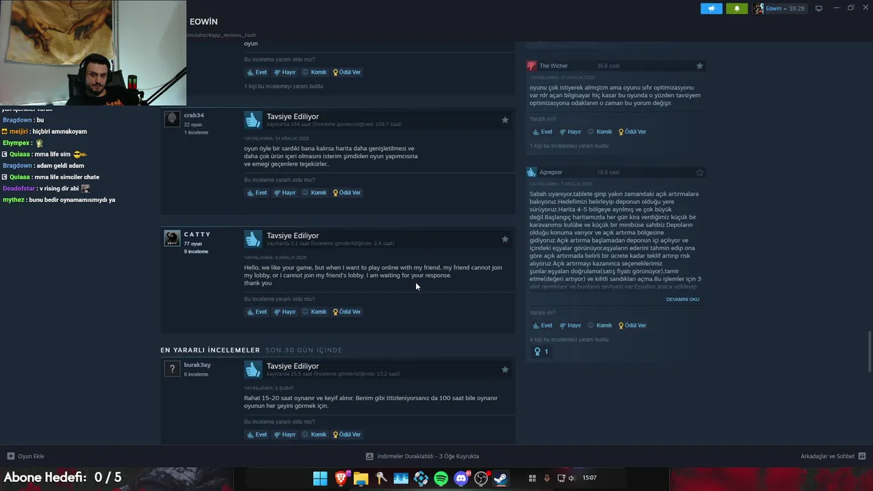This screenshot has height=491, width=873.
Task: Click Ödül Ver on CATTY's review
Action: tap(347, 312)
